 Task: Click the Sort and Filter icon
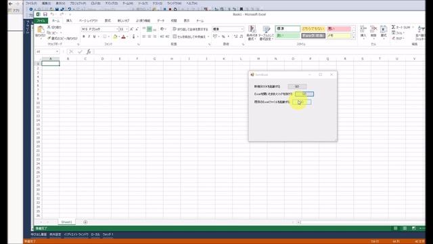pos(421,29)
